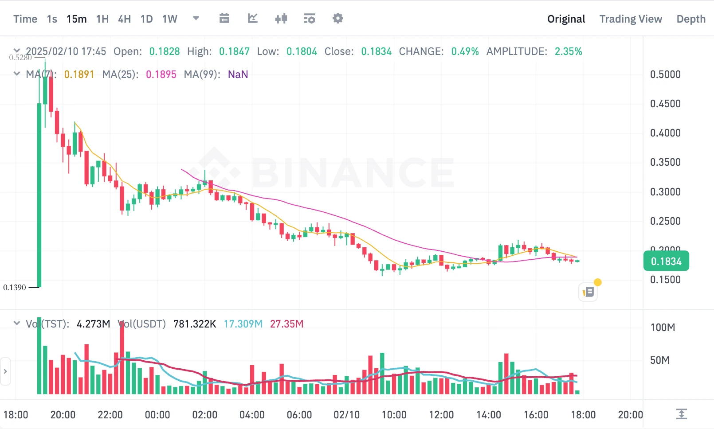Click the Vol(TST) value 4.273M
Screen dimensions: 714x429
coord(94,324)
